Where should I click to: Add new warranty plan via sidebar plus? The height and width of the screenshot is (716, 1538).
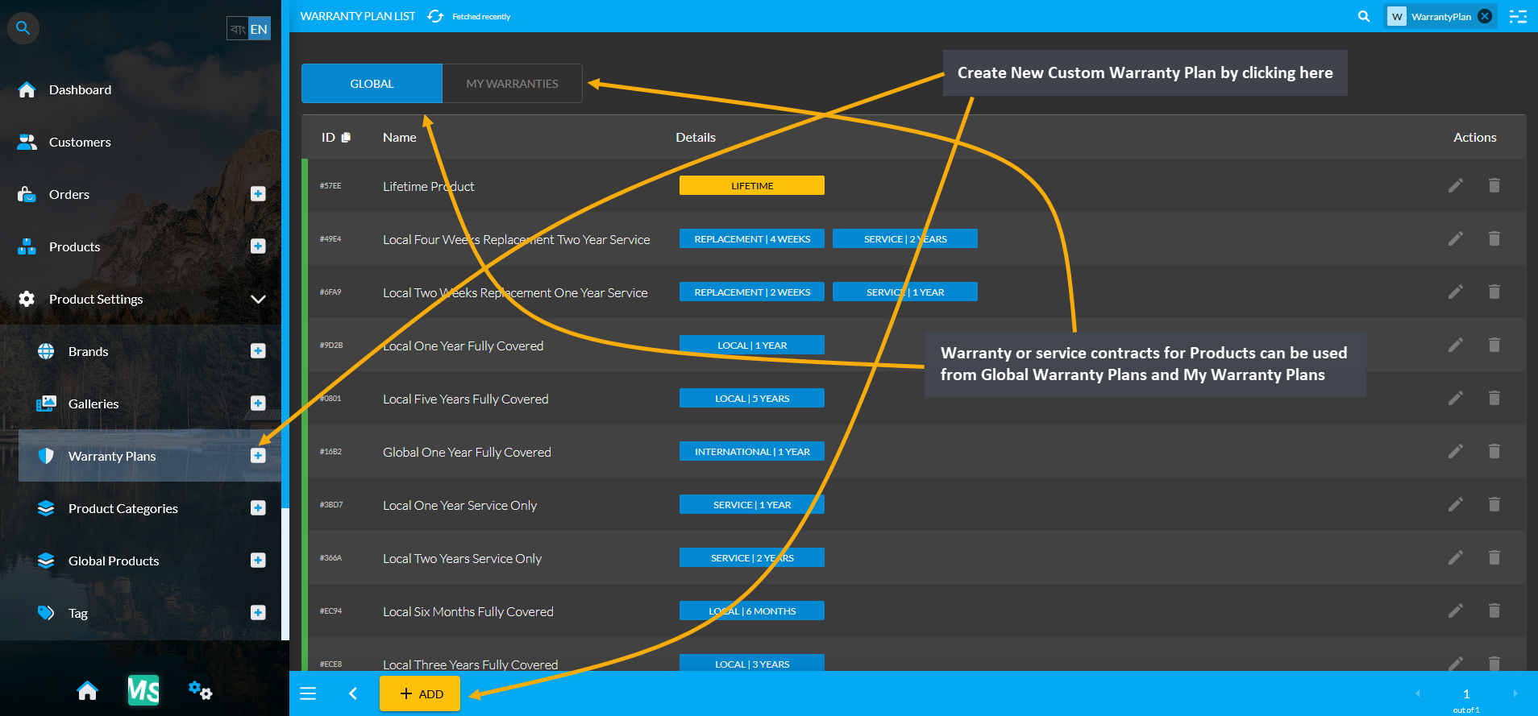[258, 455]
